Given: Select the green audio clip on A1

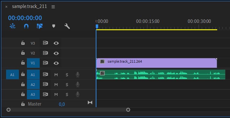Looking at the screenshot, I should pyautogui.click(x=161, y=74).
